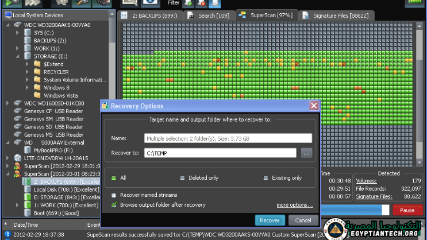Click the WDC WD1600SD-01KCB0 disk icon
The width and height of the screenshot is (427, 240).
tap(18, 103)
